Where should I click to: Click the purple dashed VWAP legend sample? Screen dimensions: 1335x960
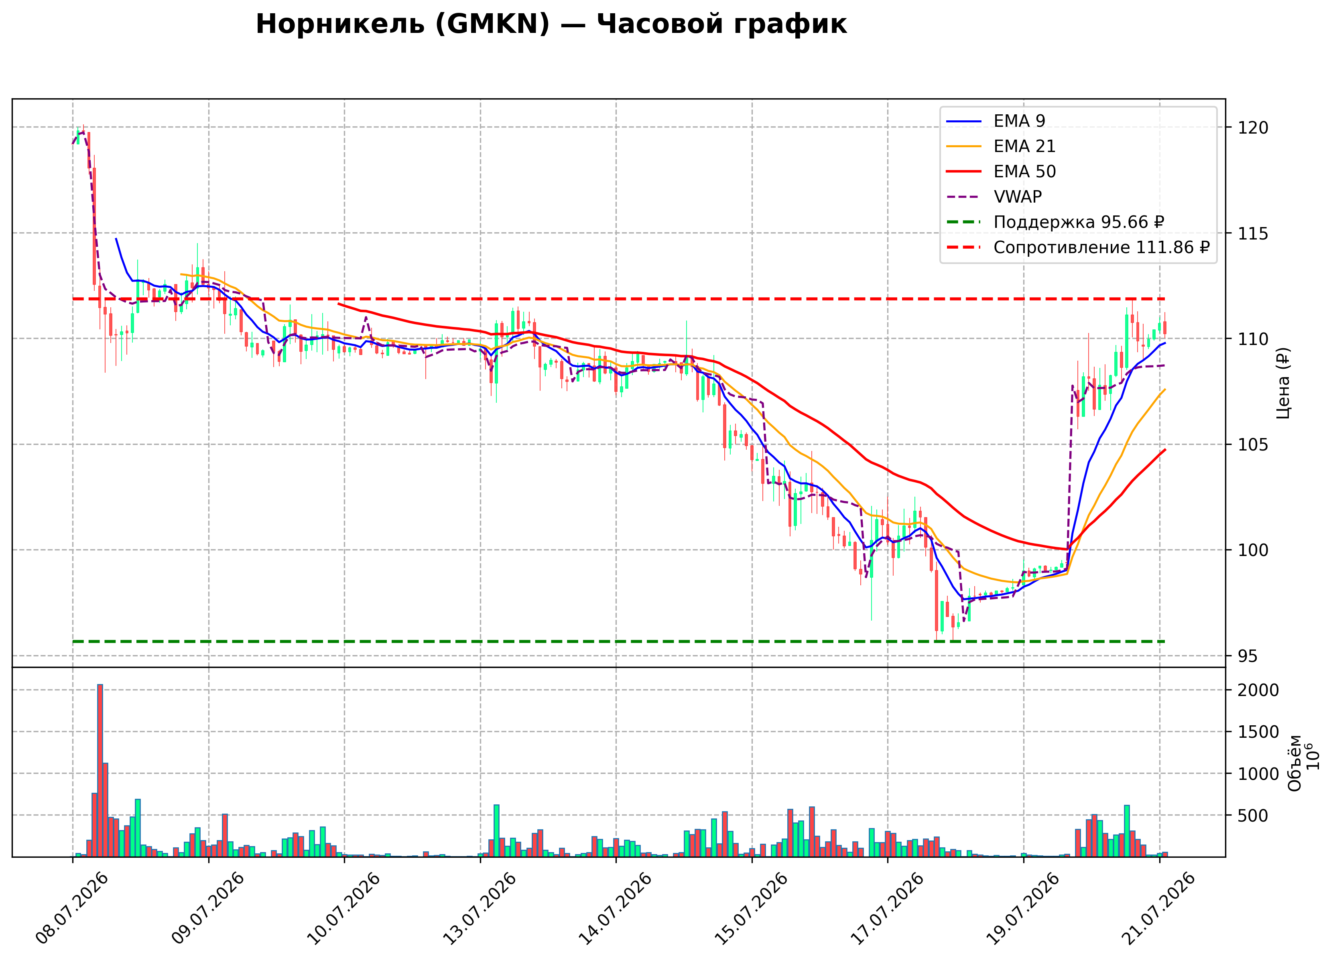[x=963, y=197]
